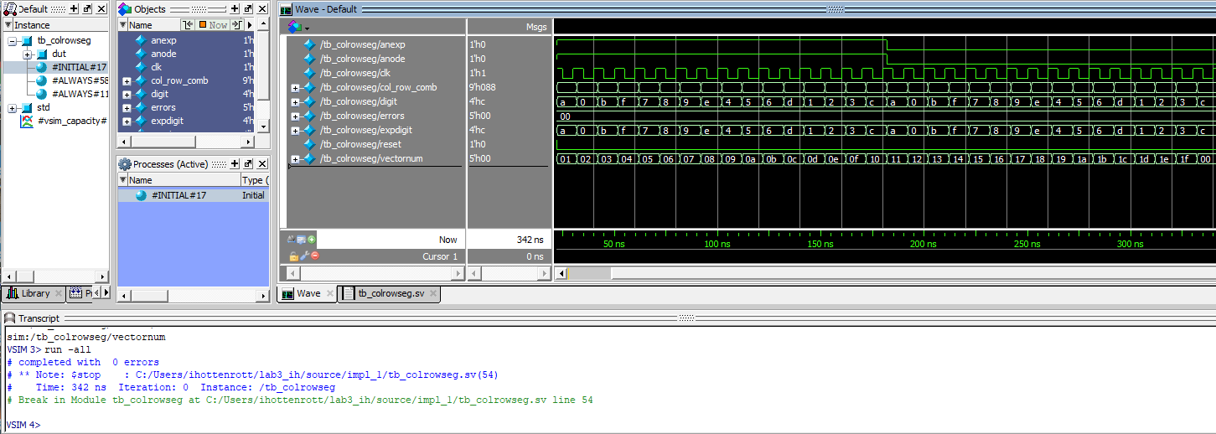
Task: Click the add cursor green plus icon
Action: 313,240
